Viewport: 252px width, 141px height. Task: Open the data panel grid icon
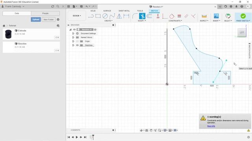(x=69, y=6)
